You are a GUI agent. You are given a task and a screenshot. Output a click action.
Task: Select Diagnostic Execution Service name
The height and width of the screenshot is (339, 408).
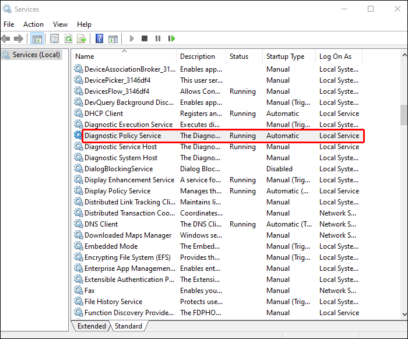pos(129,125)
